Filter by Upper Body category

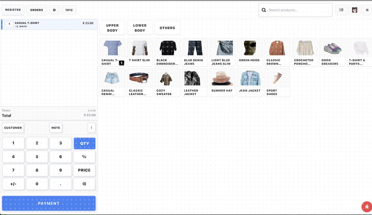pyautogui.click(x=112, y=28)
